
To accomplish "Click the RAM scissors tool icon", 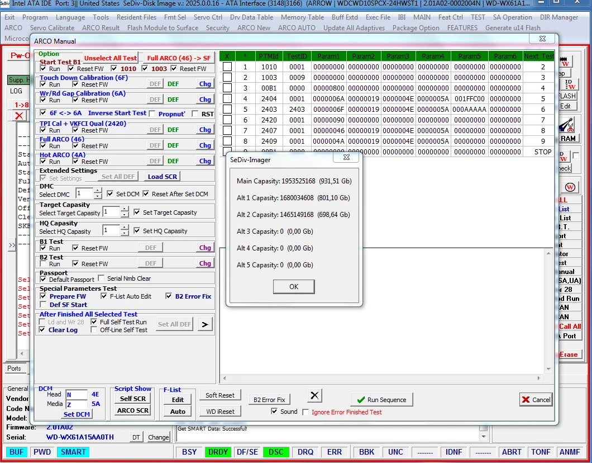I will [568, 125].
